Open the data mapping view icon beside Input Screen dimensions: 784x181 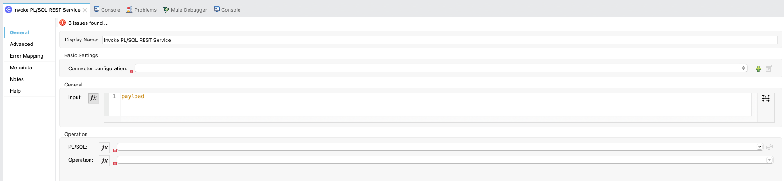[x=766, y=98]
